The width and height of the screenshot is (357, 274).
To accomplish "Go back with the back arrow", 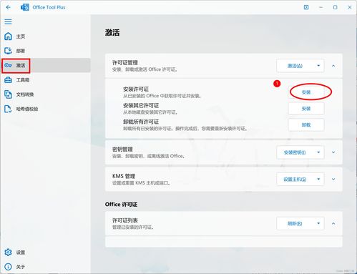I will click(x=9, y=7).
